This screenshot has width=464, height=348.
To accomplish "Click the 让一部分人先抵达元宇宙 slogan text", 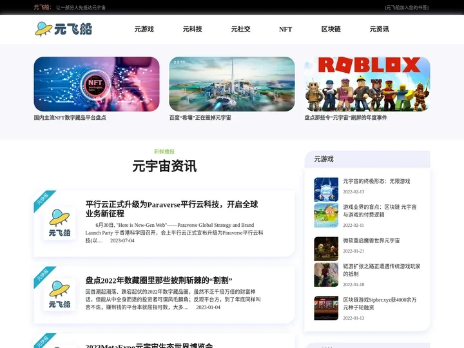I will (81, 7).
